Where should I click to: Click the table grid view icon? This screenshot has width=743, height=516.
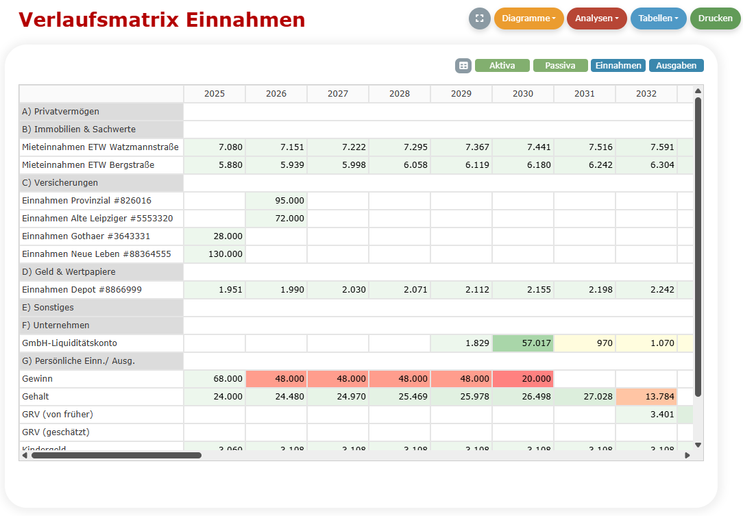tap(464, 66)
